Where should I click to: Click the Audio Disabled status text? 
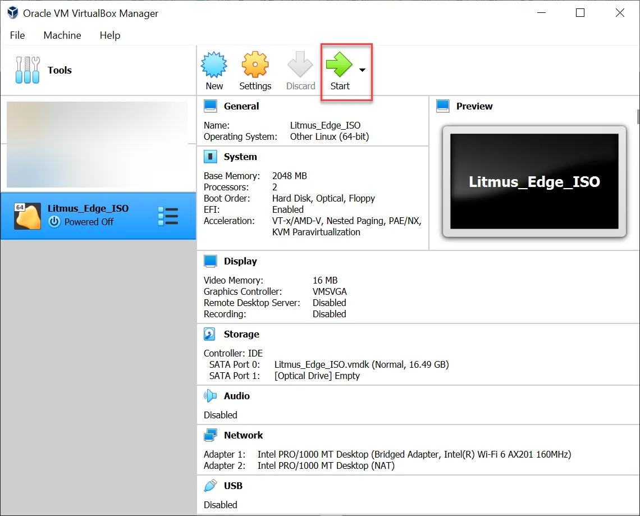click(221, 415)
